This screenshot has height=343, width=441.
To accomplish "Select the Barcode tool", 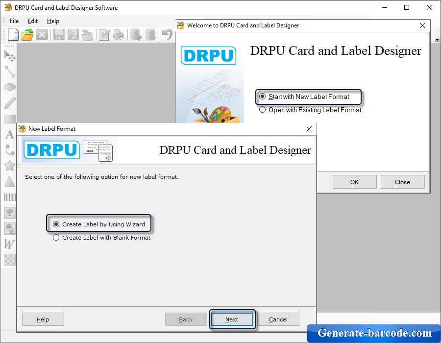I will tap(10, 197).
